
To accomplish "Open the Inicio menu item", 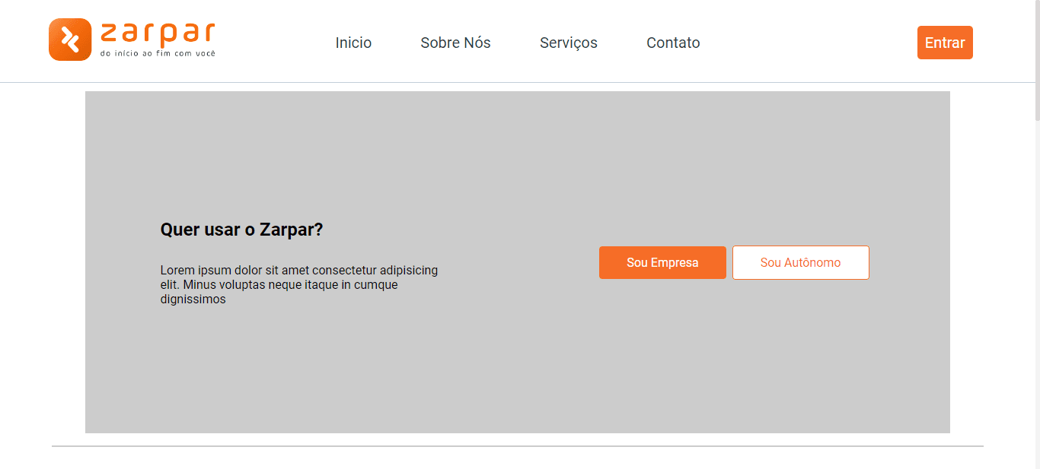I will pyautogui.click(x=353, y=43).
